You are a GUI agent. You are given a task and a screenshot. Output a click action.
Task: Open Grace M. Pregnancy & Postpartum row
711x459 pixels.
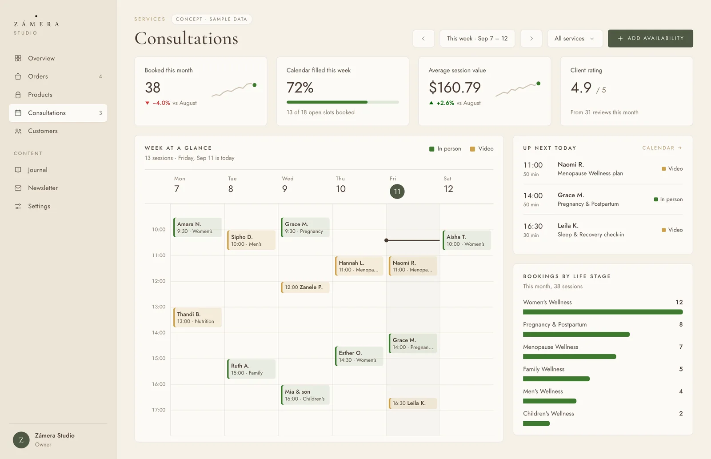coord(603,200)
